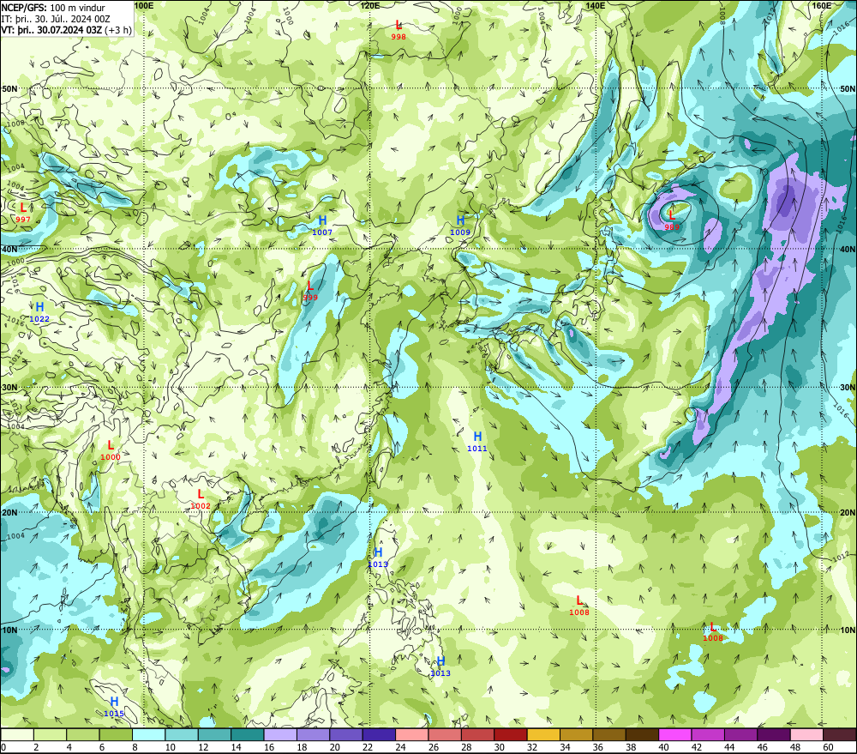The width and height of the screenshot is (857, 754).
Task: Click the 40N label on right edge
Action: 848,249
